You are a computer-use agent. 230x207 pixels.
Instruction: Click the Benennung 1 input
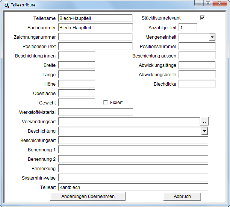(133, 150)
